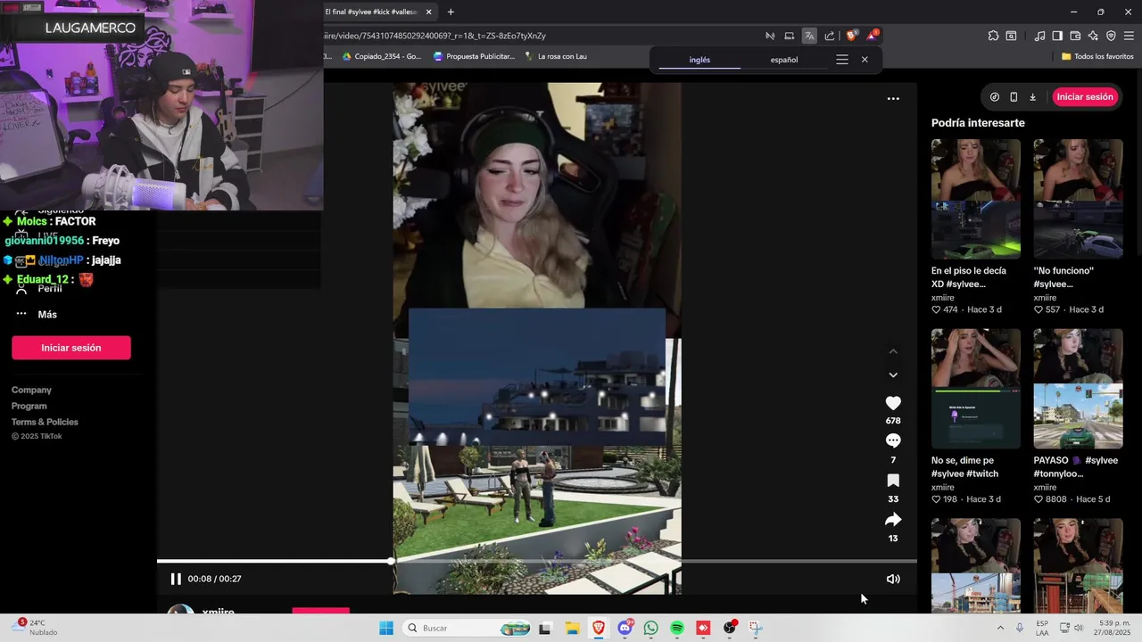This screenshot has height=642, width=1142.
Task: Open Task View from the taskbar
Action: tap(545, 629)
